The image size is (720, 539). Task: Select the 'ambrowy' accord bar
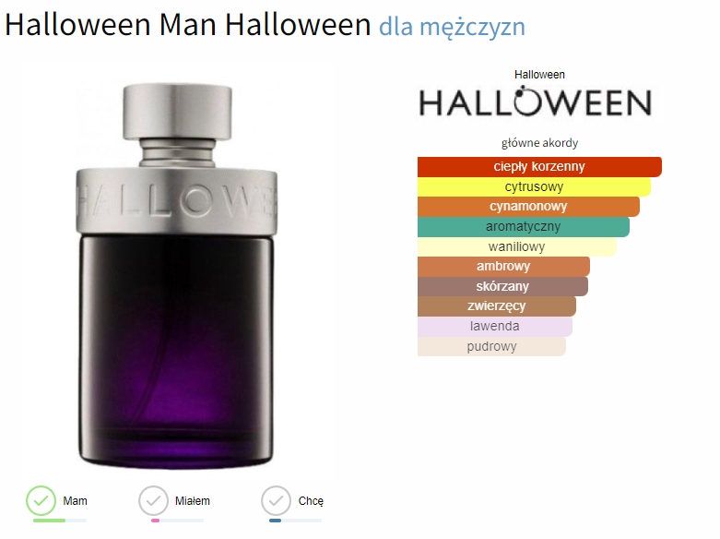click(x=503, y=267)
